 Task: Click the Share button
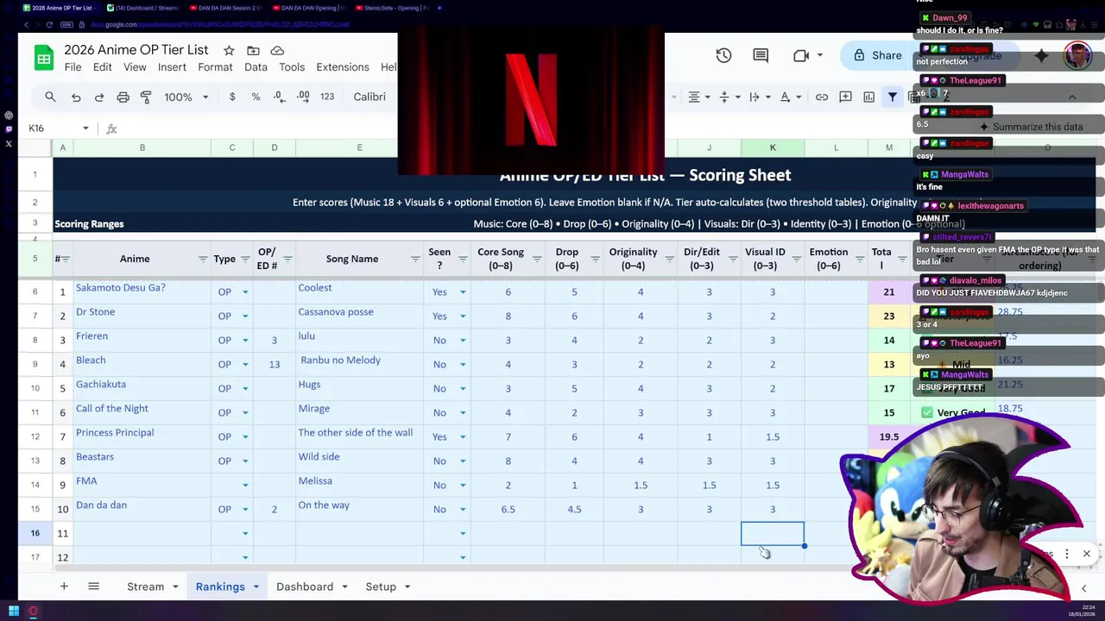point(877,55)
